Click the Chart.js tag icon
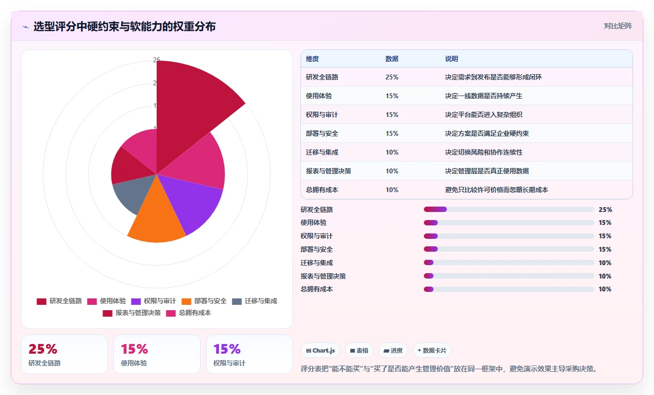The image size is (654, 395). coord(308,350)
